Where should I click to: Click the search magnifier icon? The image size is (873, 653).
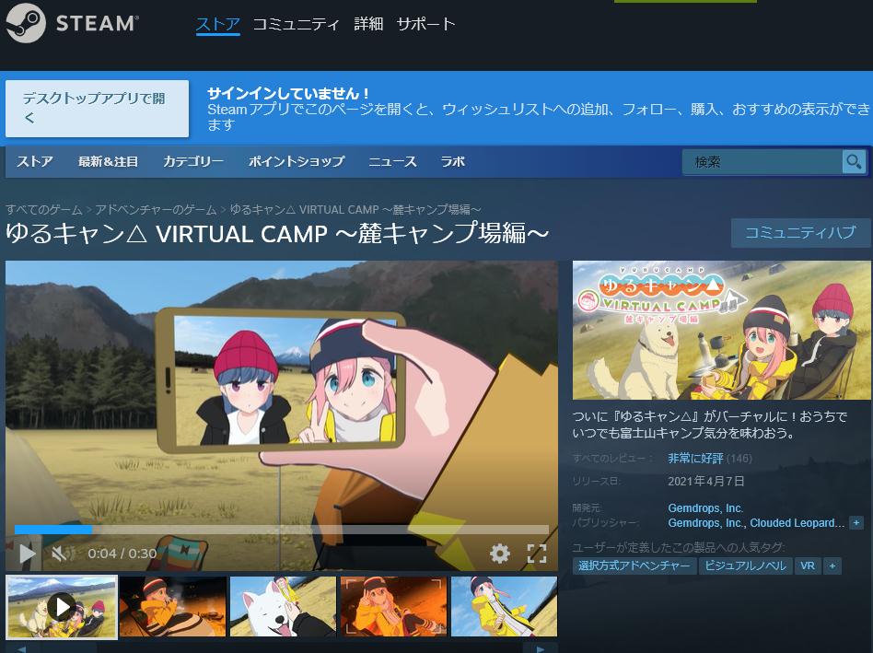point(854,162)
